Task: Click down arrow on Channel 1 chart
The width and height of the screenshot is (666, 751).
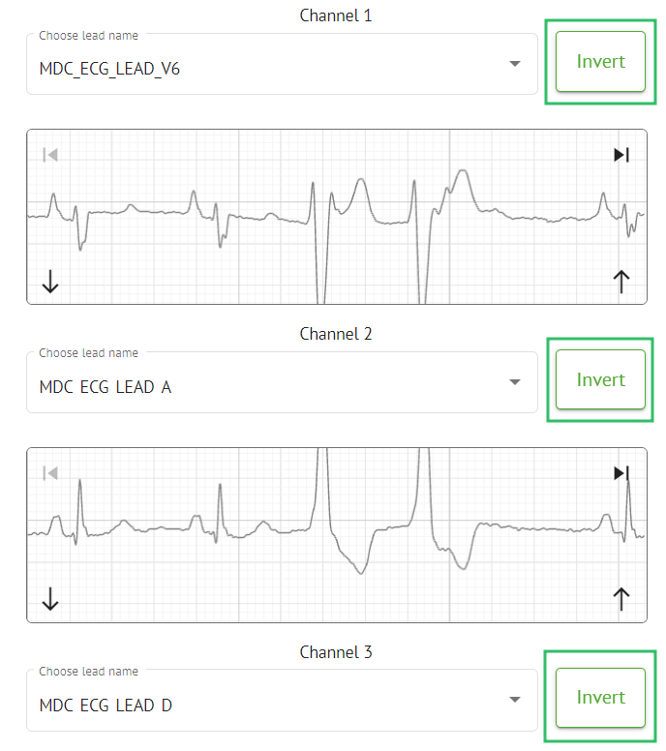Action: click(x=50, y=282)
